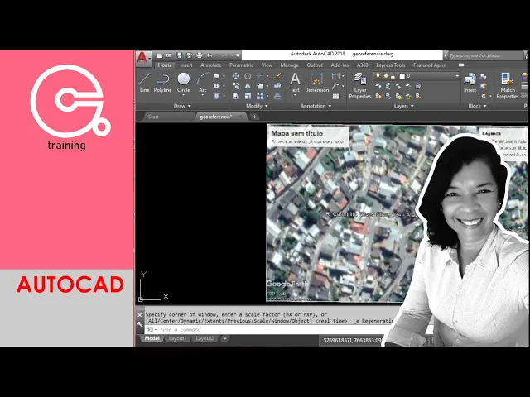
Task: Expand the Modify panel
Action: coord(257,106)
